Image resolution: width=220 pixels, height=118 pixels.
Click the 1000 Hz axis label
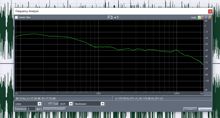[x=98, y=93]
